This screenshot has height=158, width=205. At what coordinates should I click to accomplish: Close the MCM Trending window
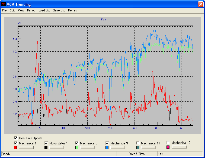pyautogui.click(x=200, y=4)
